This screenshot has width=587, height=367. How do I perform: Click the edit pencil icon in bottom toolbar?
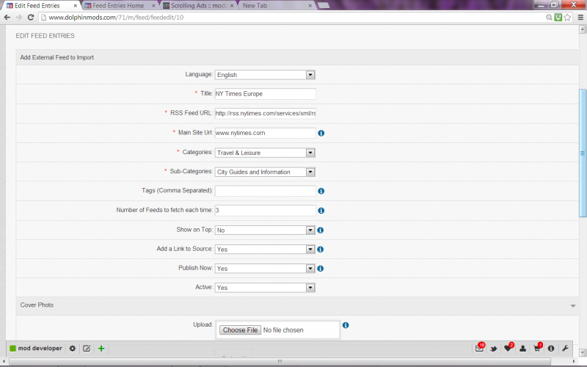click(87, 348)
